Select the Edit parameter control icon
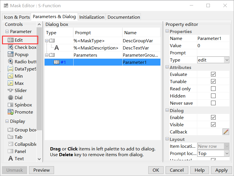234x176 pixels. pos(11,40)
